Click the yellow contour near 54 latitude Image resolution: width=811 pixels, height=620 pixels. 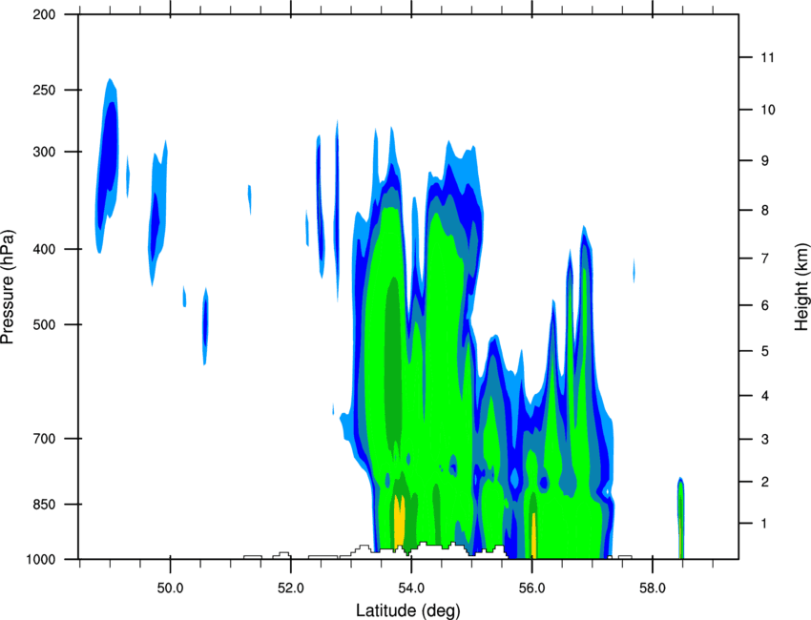click(399, 521)
